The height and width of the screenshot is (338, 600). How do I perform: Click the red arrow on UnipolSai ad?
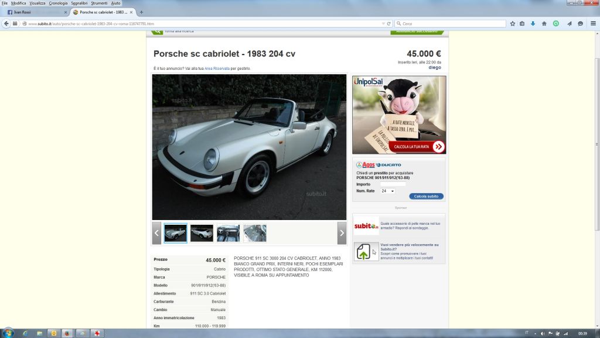point(438,147)
